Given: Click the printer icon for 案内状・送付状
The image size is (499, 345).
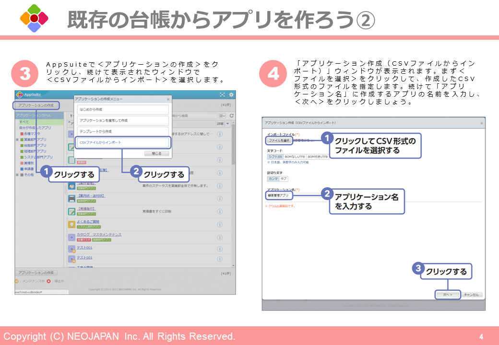Looking at the screenshot, I should [71, 198].
